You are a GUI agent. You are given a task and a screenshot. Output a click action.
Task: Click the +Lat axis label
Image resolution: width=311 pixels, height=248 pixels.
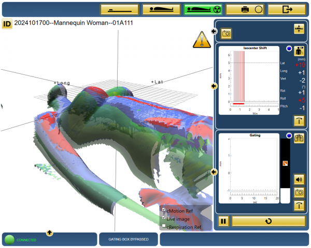point(157,82)
